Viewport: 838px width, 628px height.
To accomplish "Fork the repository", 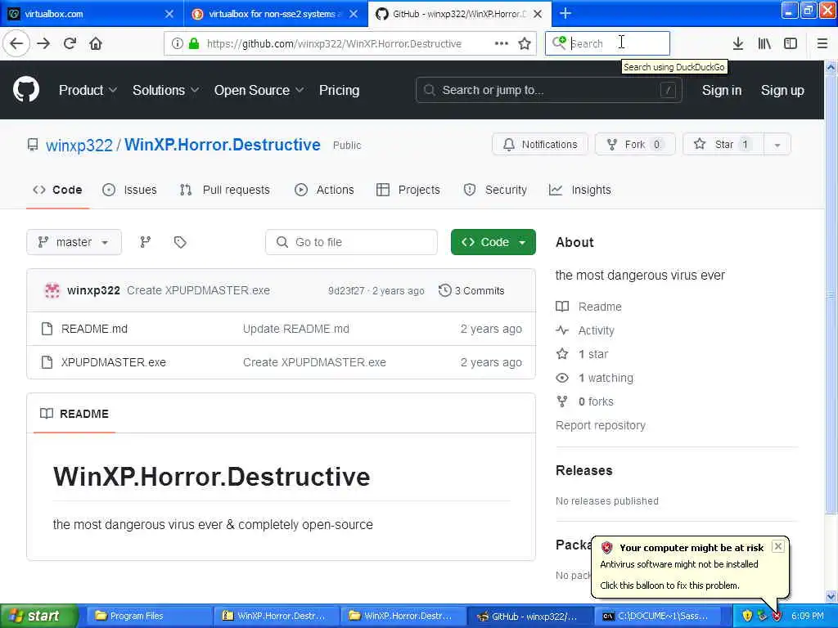I will coord(635,145).
